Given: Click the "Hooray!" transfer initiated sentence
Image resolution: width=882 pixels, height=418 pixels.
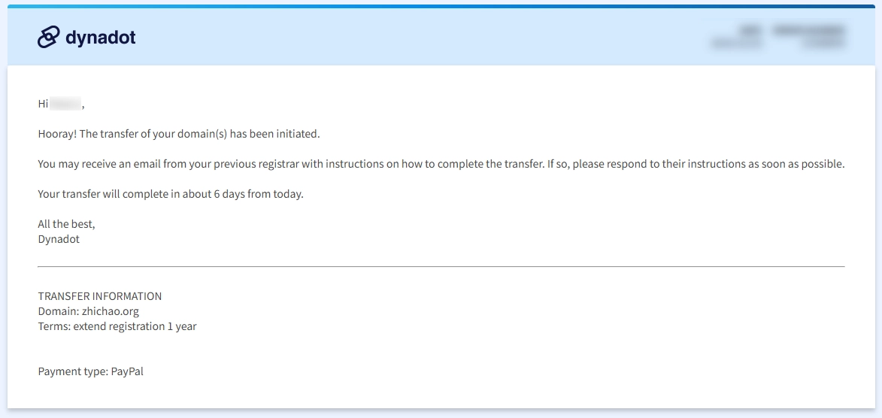Looking at the screenshot, I should click(x=179, y=134).
